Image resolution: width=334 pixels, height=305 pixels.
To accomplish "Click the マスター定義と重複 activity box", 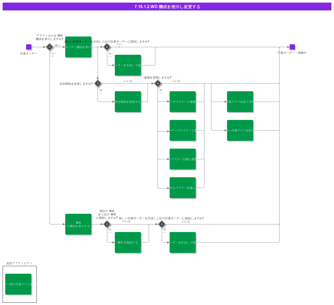I will point(183,159).
